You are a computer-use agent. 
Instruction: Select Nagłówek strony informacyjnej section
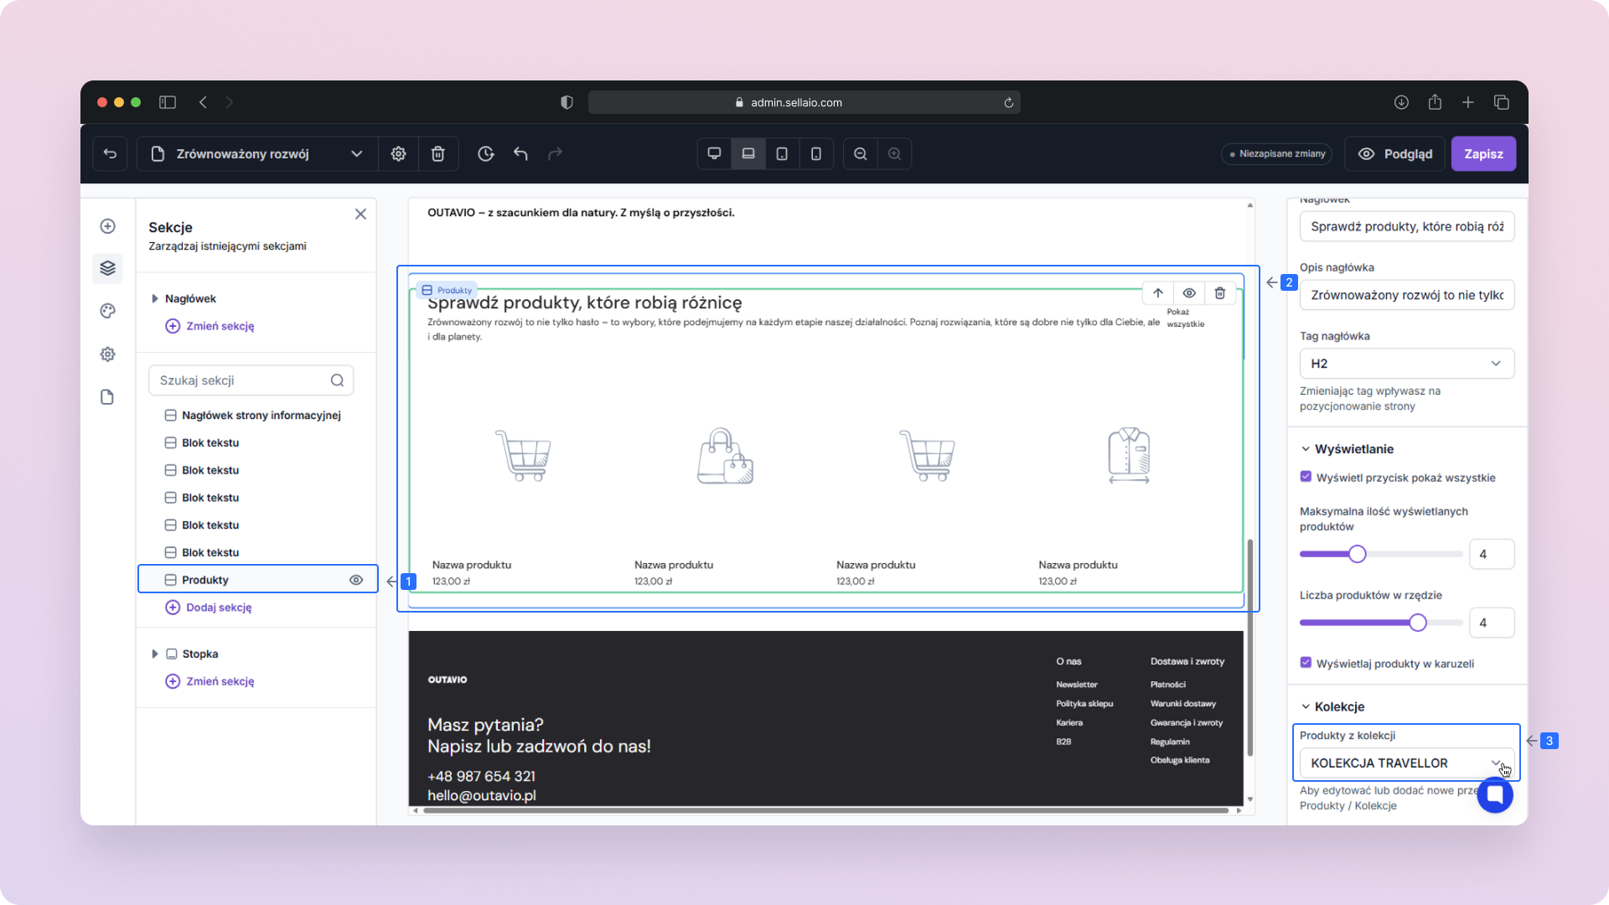(261, 416)
